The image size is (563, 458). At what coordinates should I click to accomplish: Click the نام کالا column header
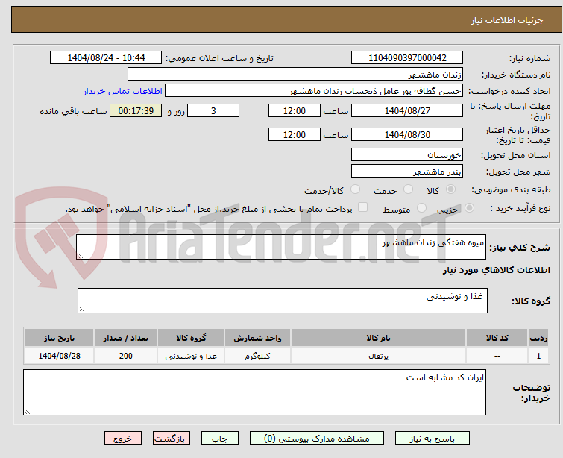pyautogui.click(x=379, y=338)
